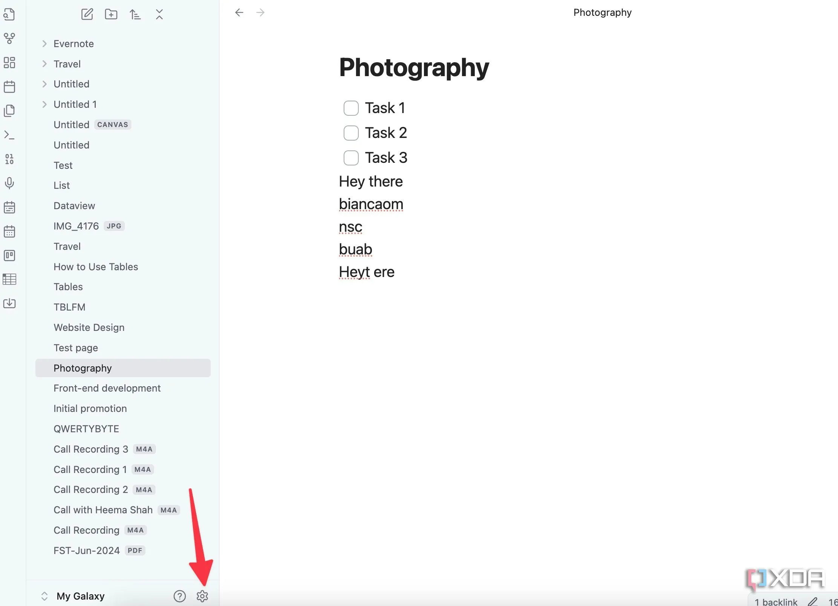This screenshot has height=606, width=838.
Task: Start the audio recorder microphone icon
Action: (9, 183)
